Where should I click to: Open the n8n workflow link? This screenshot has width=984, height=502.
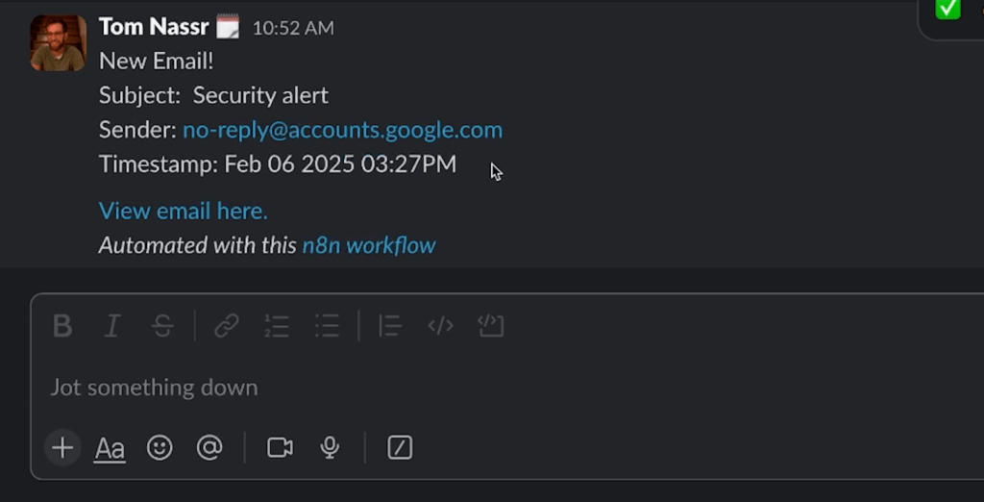[369, 245]
